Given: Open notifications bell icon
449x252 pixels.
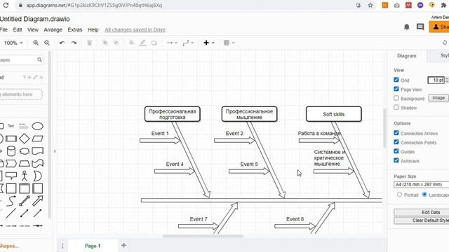Looking at the screenshot, I should click(x=407, y=27).
